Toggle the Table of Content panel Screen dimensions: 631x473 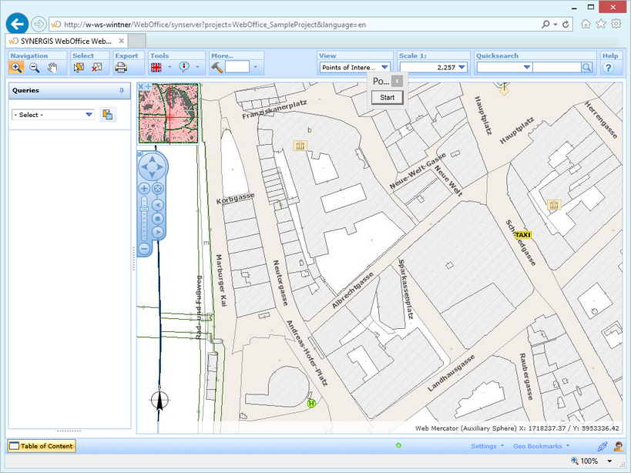pos(42,446)
